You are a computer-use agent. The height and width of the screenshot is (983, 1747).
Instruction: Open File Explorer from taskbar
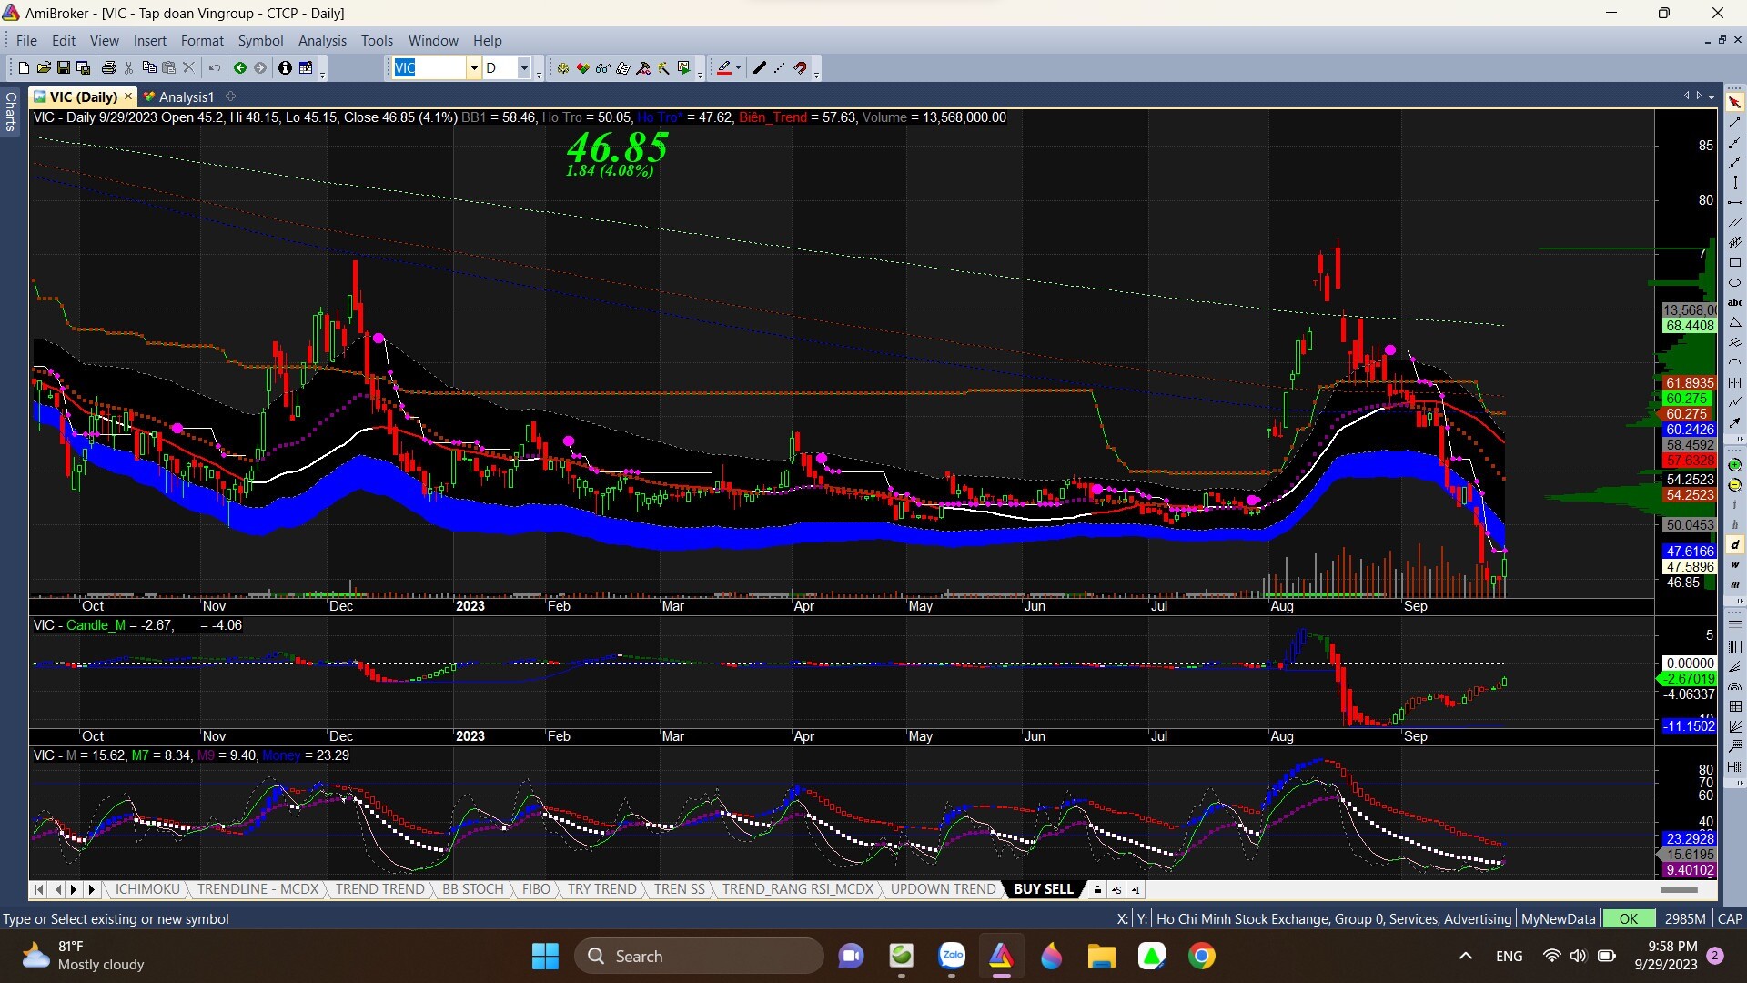(x=1101, y=956)
